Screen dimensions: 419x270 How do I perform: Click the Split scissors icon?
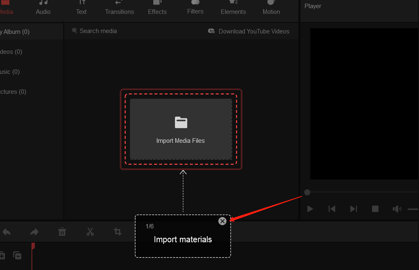[x=90, y=232]
